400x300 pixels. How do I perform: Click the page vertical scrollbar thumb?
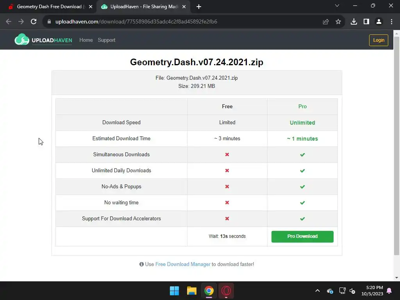click(x=396, y=145)
